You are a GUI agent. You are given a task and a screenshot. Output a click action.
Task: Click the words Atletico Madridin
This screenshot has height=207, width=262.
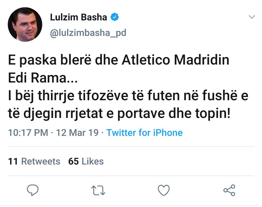(x=175, y=60)
